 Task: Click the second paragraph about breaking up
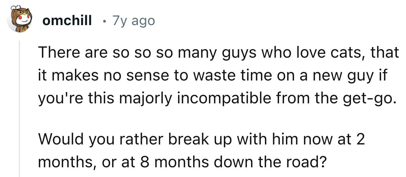[x=200, y=151]
